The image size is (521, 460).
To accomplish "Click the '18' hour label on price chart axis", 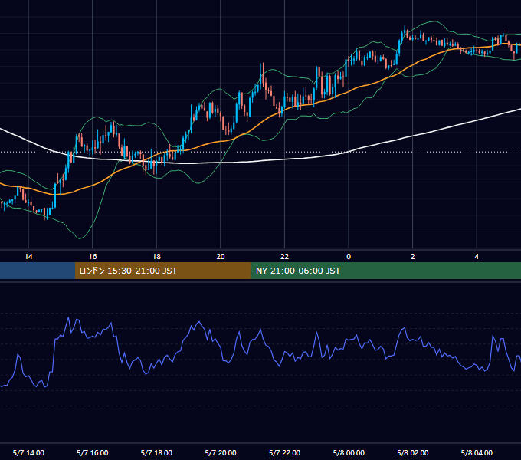I will pos(156,257).
